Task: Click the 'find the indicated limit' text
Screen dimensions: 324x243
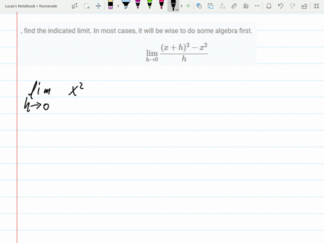Action: click(136, 30)
